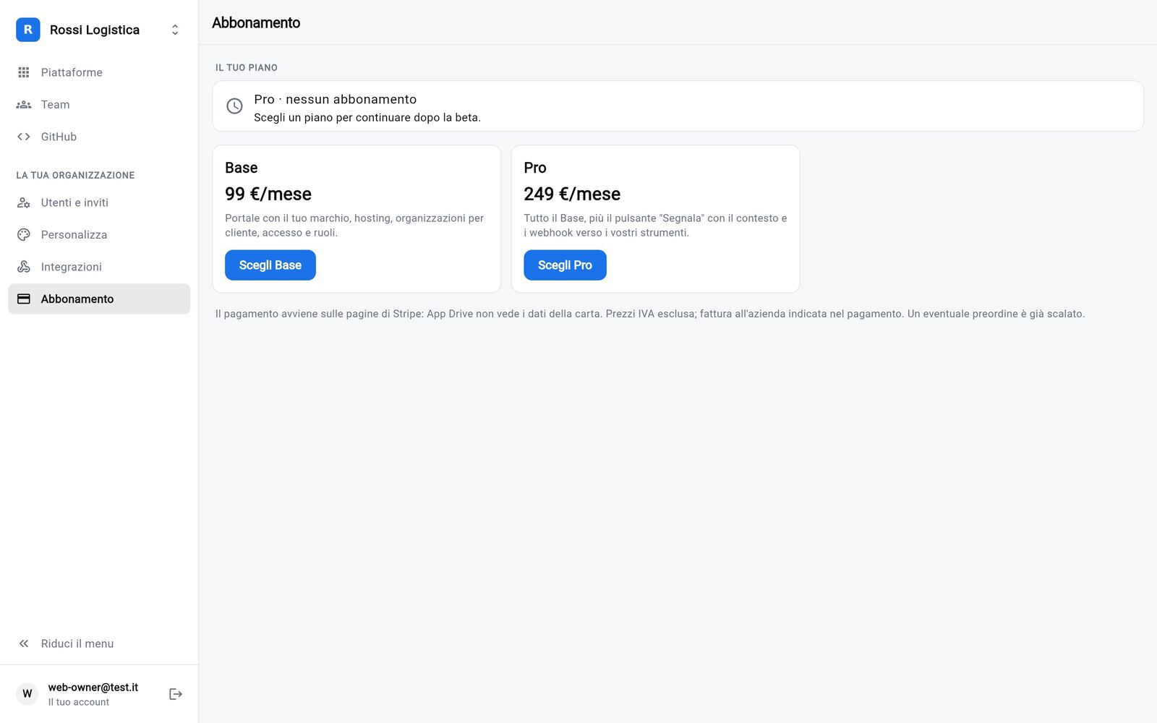Collapse the sidebar with Riduci il menu
Image resolution: width=1157 pixels, height=723 pixels.
pyautogui.click(x=99, y=643)
